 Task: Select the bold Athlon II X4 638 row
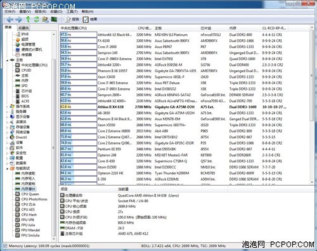[x=173, y=107]
